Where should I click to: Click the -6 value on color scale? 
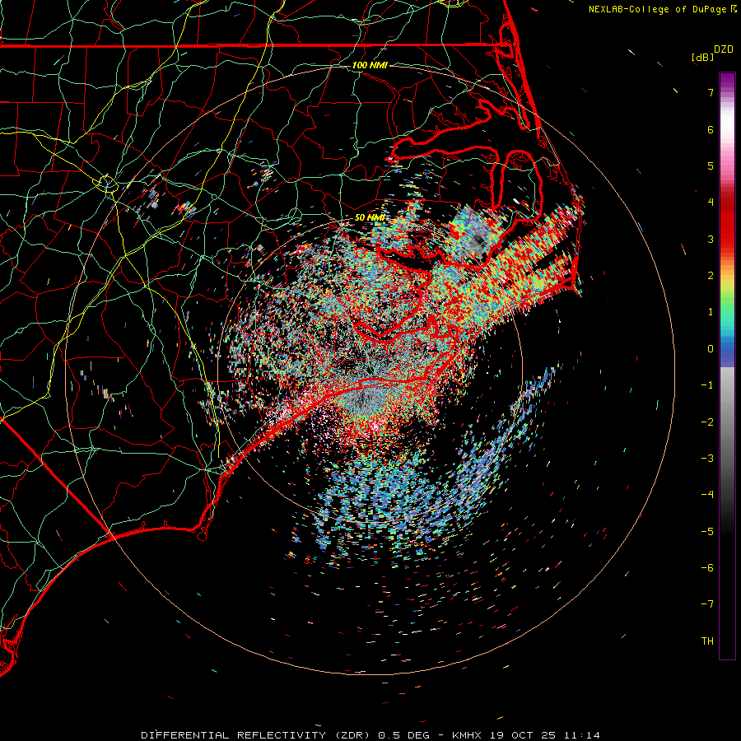707,568
